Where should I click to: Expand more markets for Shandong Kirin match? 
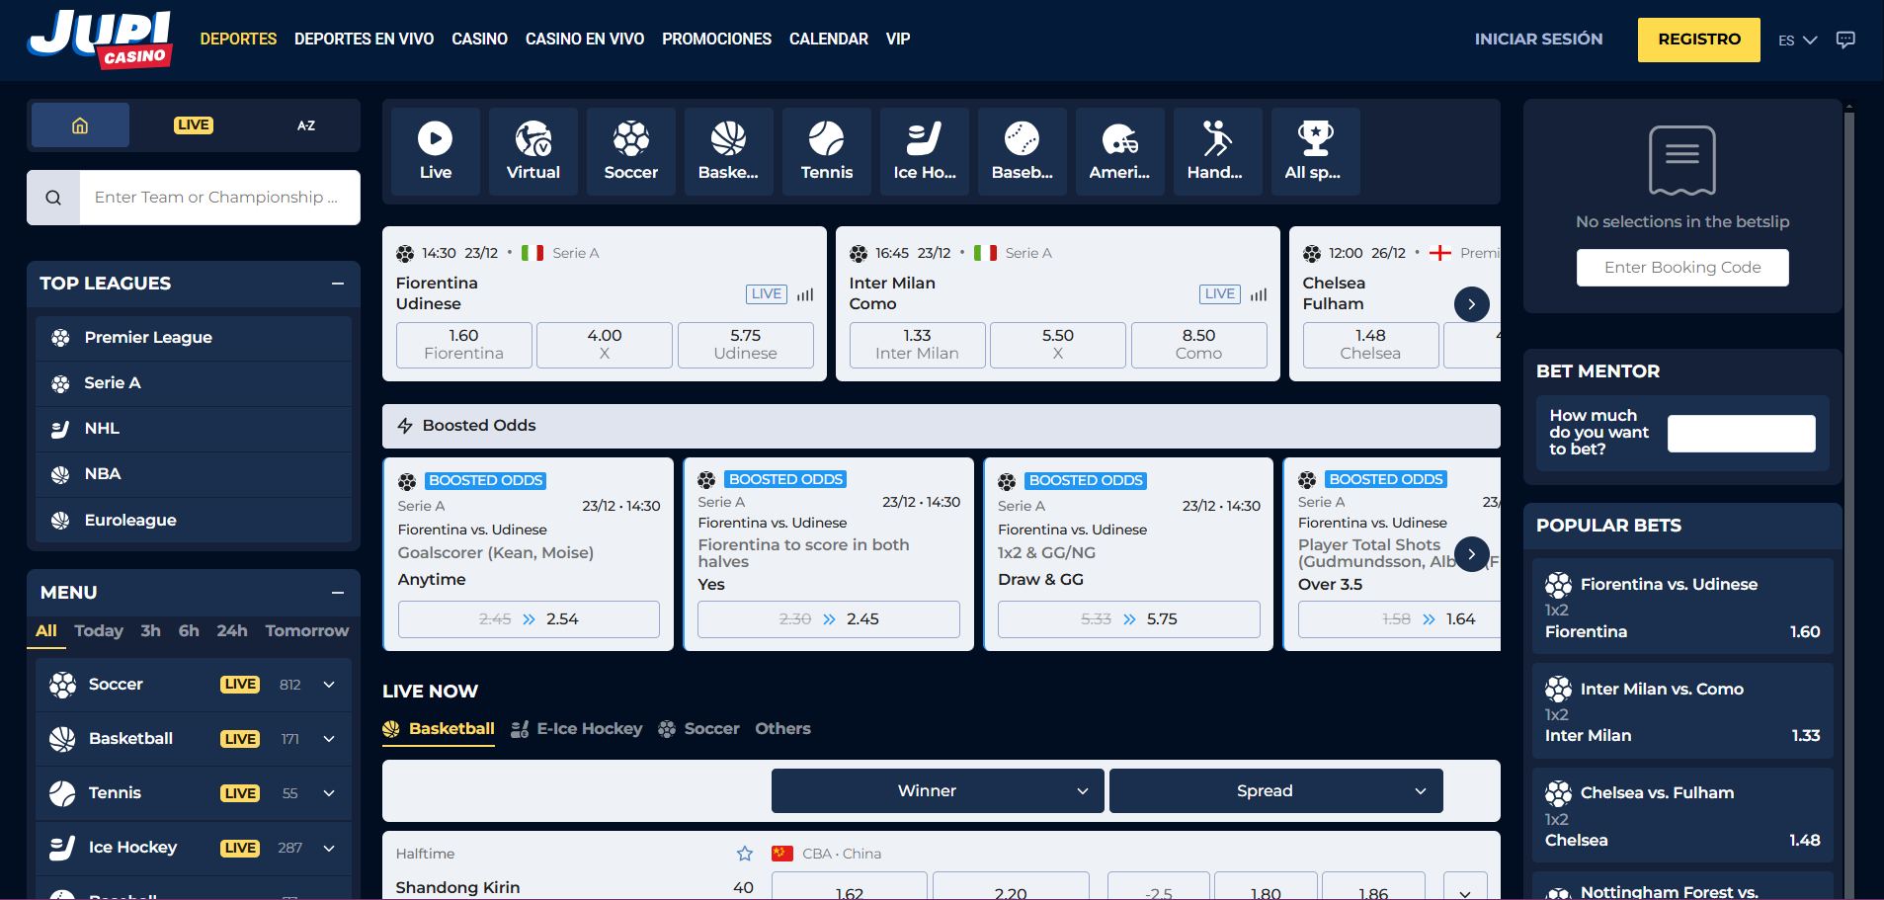[1465, 889]
